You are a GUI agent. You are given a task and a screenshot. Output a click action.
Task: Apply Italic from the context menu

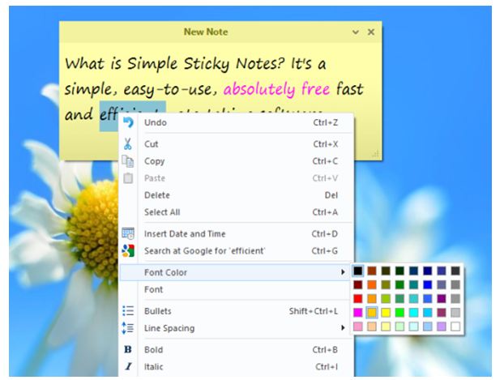coord(237,366)
